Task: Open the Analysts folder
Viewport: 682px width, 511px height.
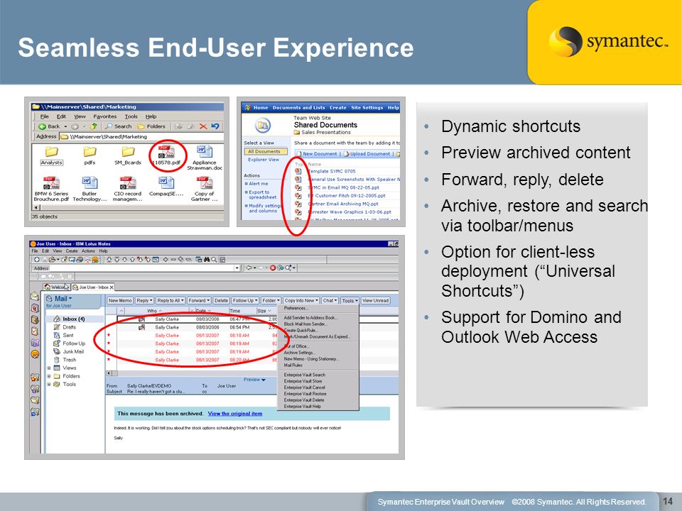Action: [52, 156]
